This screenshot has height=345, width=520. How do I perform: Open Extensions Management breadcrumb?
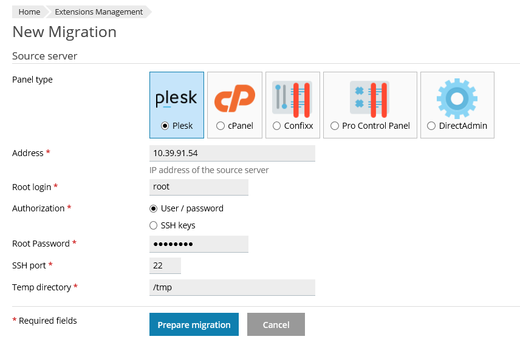[98, 12]
